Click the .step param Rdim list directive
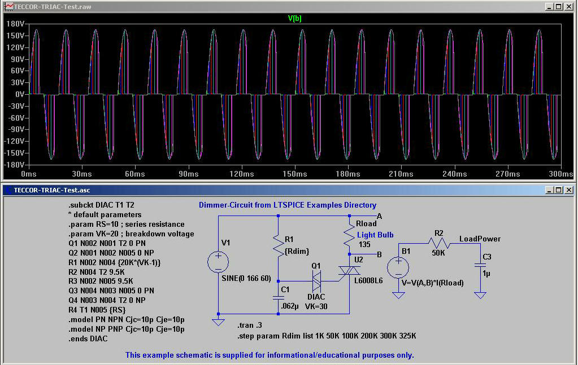The width and height of the screenshot is (578, 365). tap(327, 336)
